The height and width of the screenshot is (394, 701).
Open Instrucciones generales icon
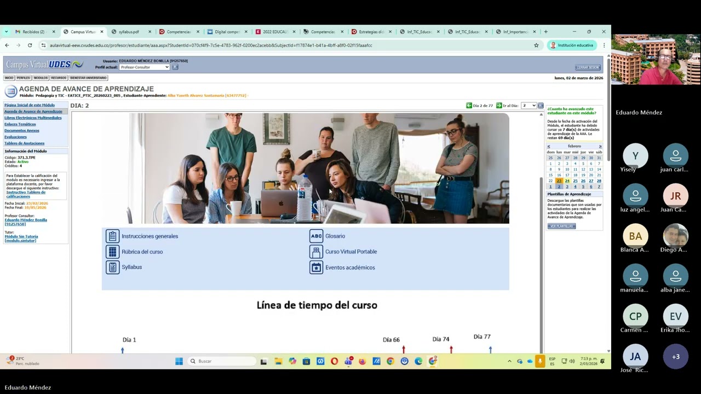click(112, 236)
